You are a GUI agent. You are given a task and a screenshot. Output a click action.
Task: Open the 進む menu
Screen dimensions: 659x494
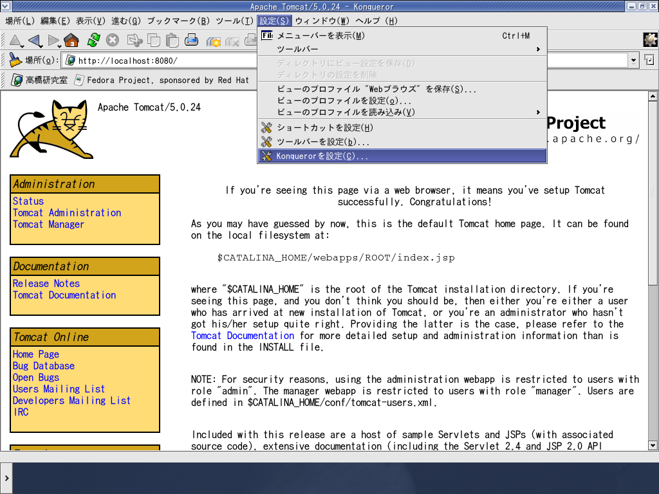coord(125,21)
